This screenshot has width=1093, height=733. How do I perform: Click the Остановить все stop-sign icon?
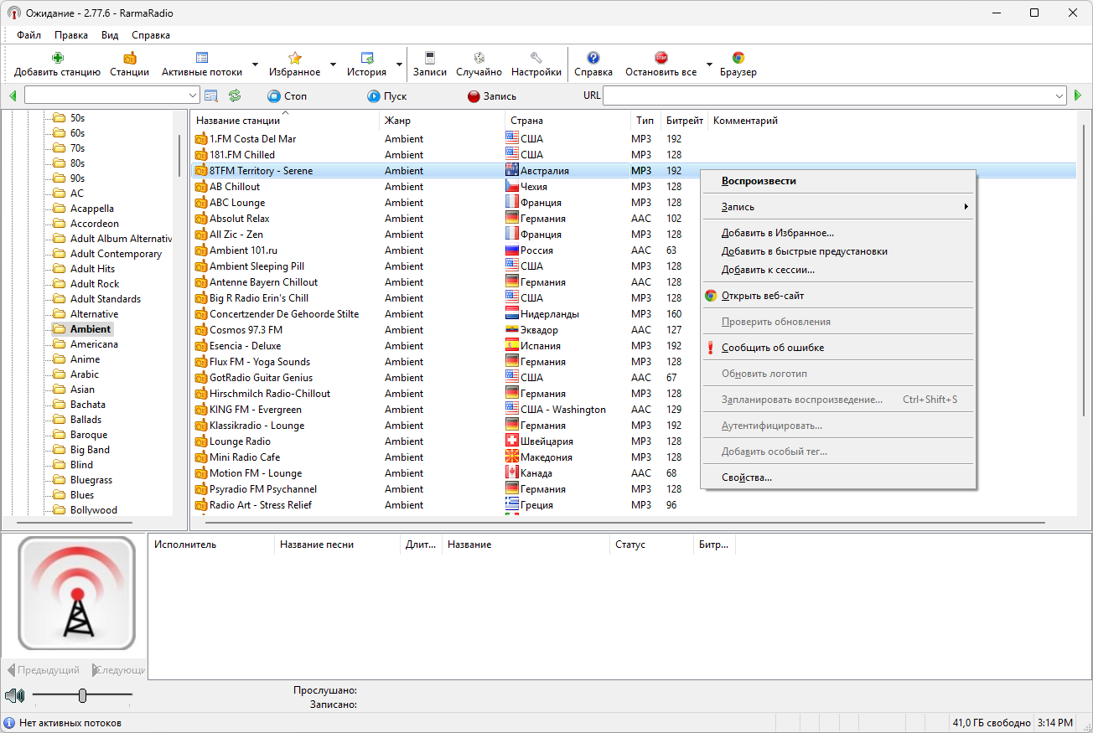(660, 58)
